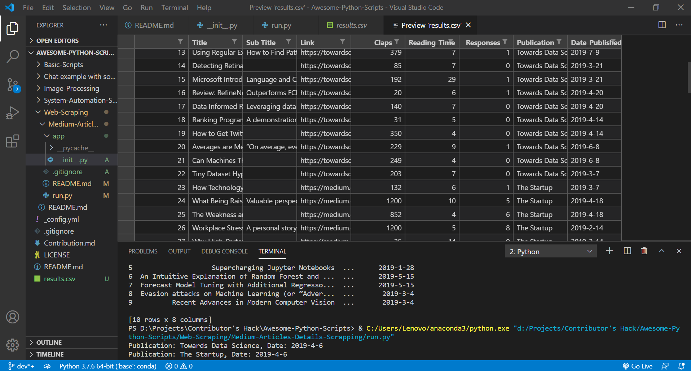Open the Search view icon

coord(13,57)
